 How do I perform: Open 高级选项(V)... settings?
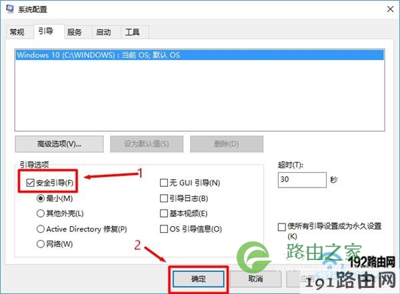tap(59, 144)
